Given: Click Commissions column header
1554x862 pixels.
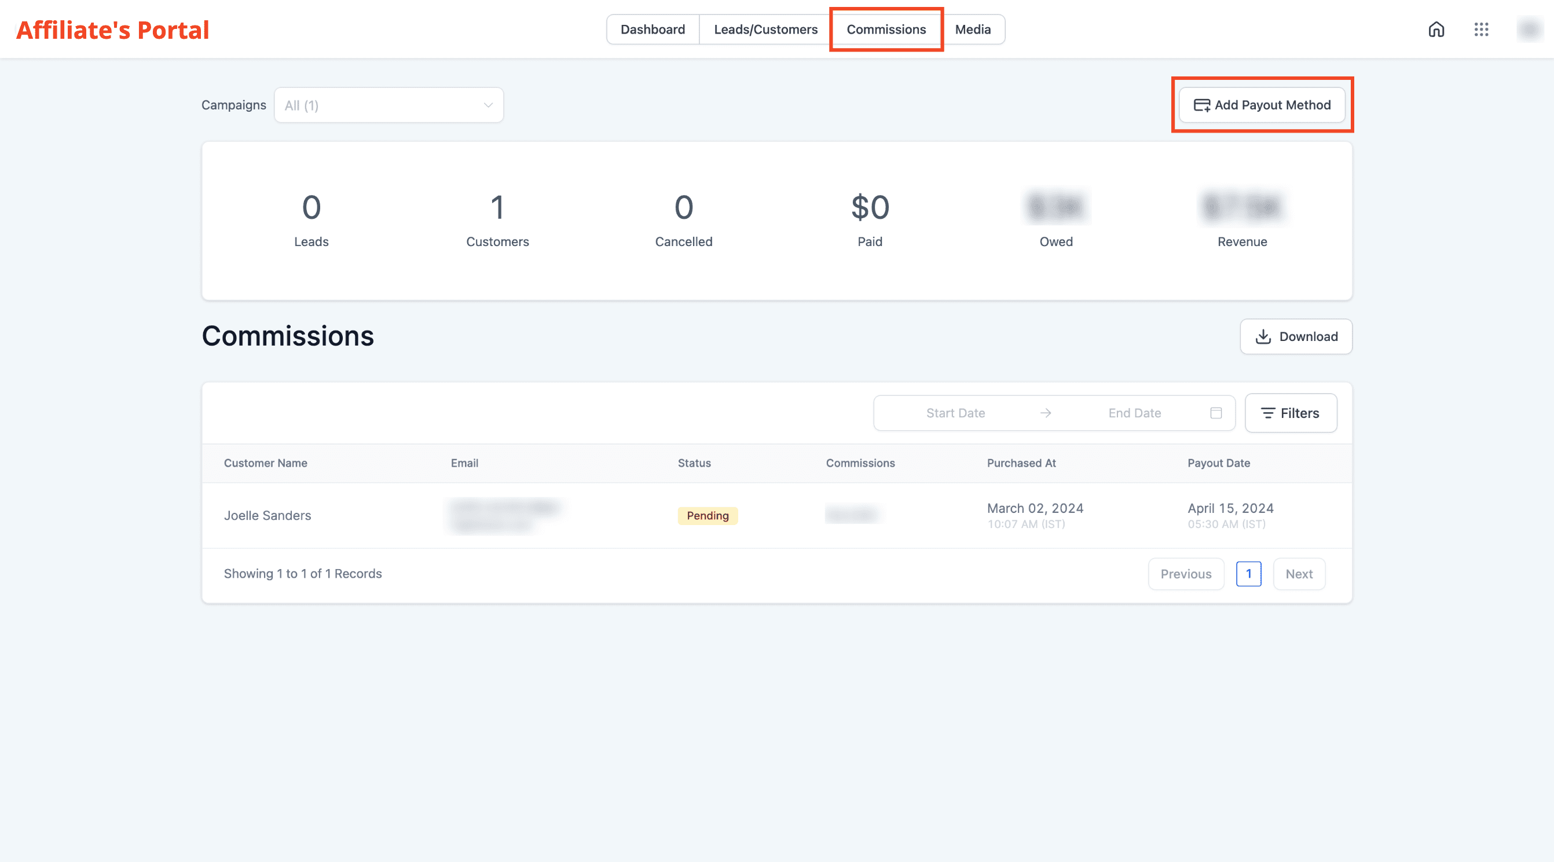Looking at the screenshot, I should click(x=860, y=463).
